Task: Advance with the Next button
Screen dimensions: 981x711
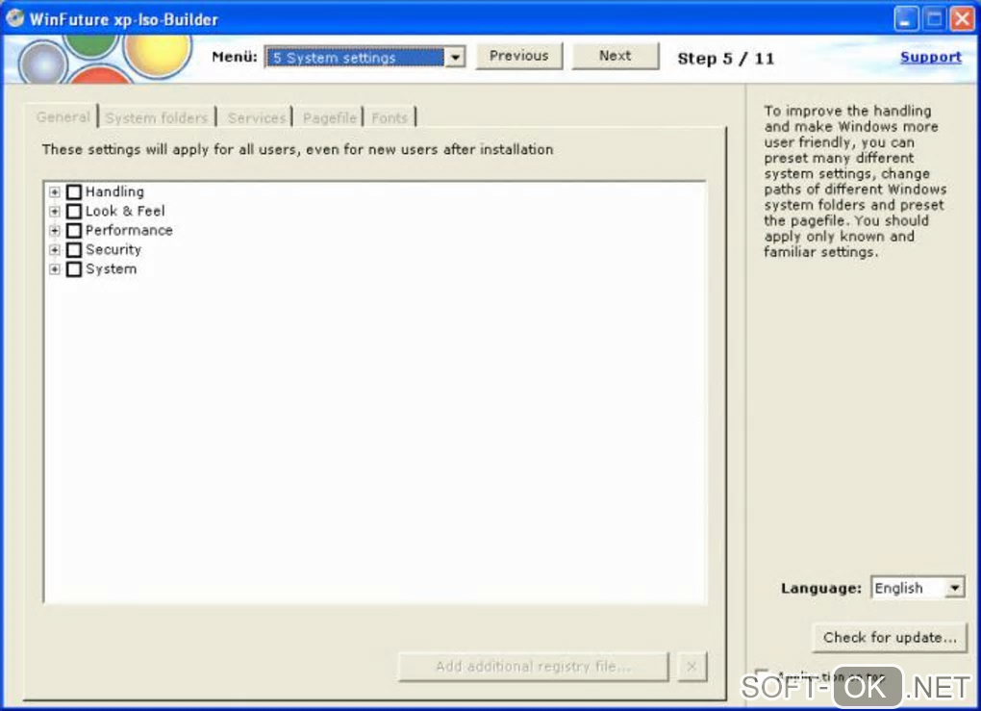Action: tap(615, 56)
